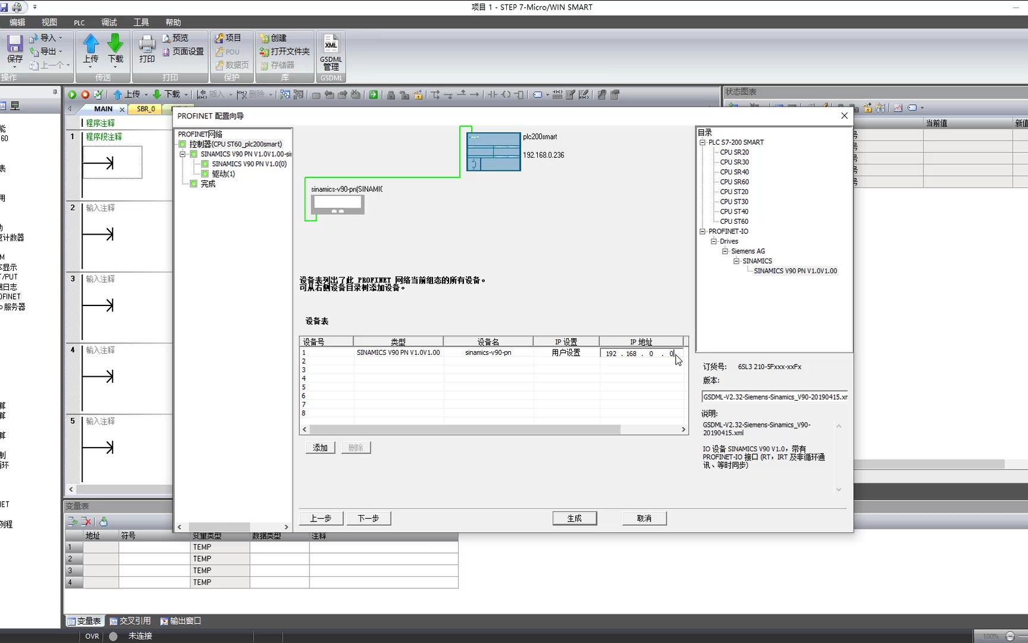
Task: Select 完成 in wizard tree
Action: [208, 184]
